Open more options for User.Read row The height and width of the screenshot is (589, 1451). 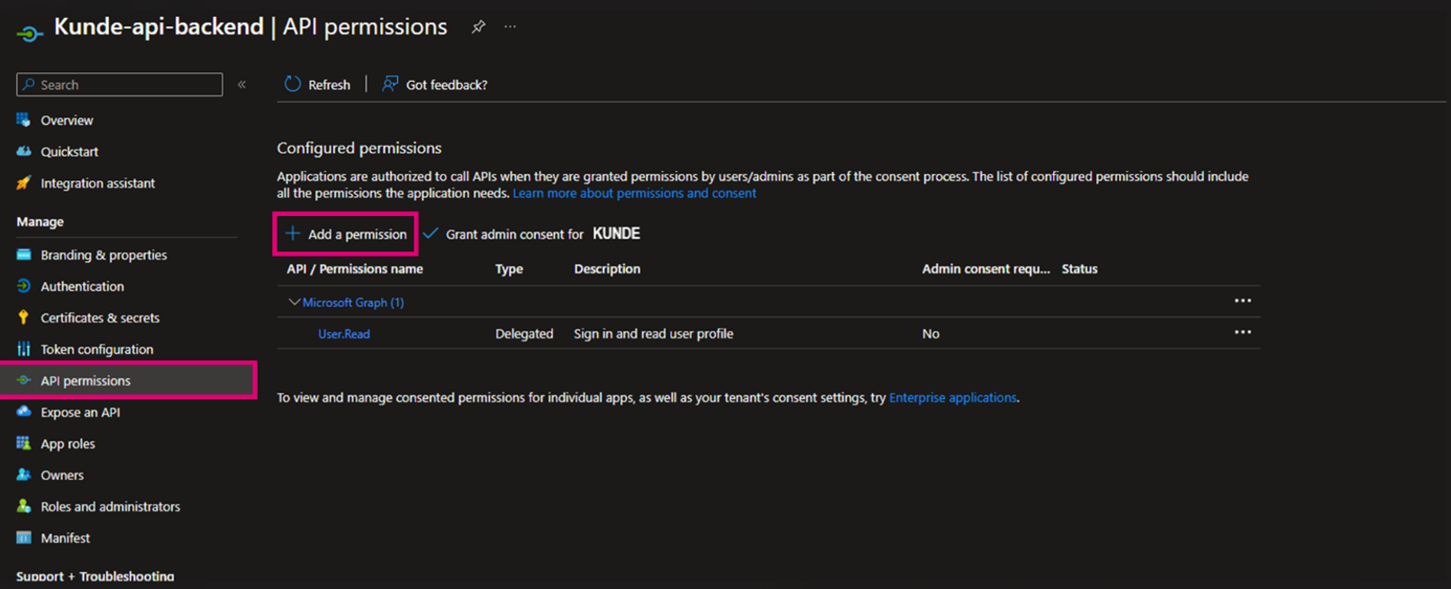click(x=1242, y=332)
